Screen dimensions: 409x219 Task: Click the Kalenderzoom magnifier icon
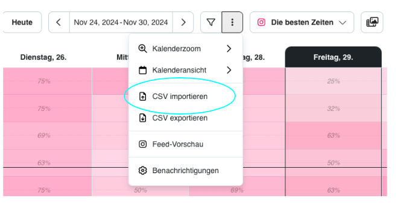pyautogui.click(x=142, y=48)
